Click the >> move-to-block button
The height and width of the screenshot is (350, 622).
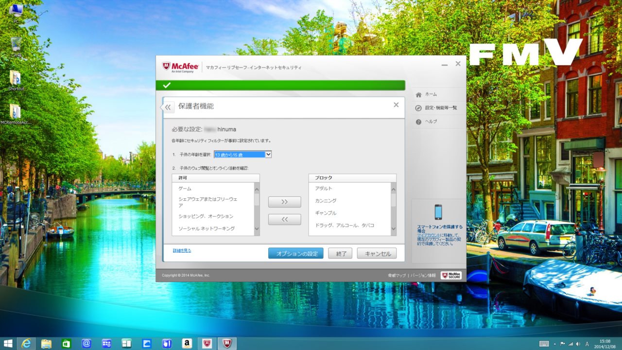(284, 202)
